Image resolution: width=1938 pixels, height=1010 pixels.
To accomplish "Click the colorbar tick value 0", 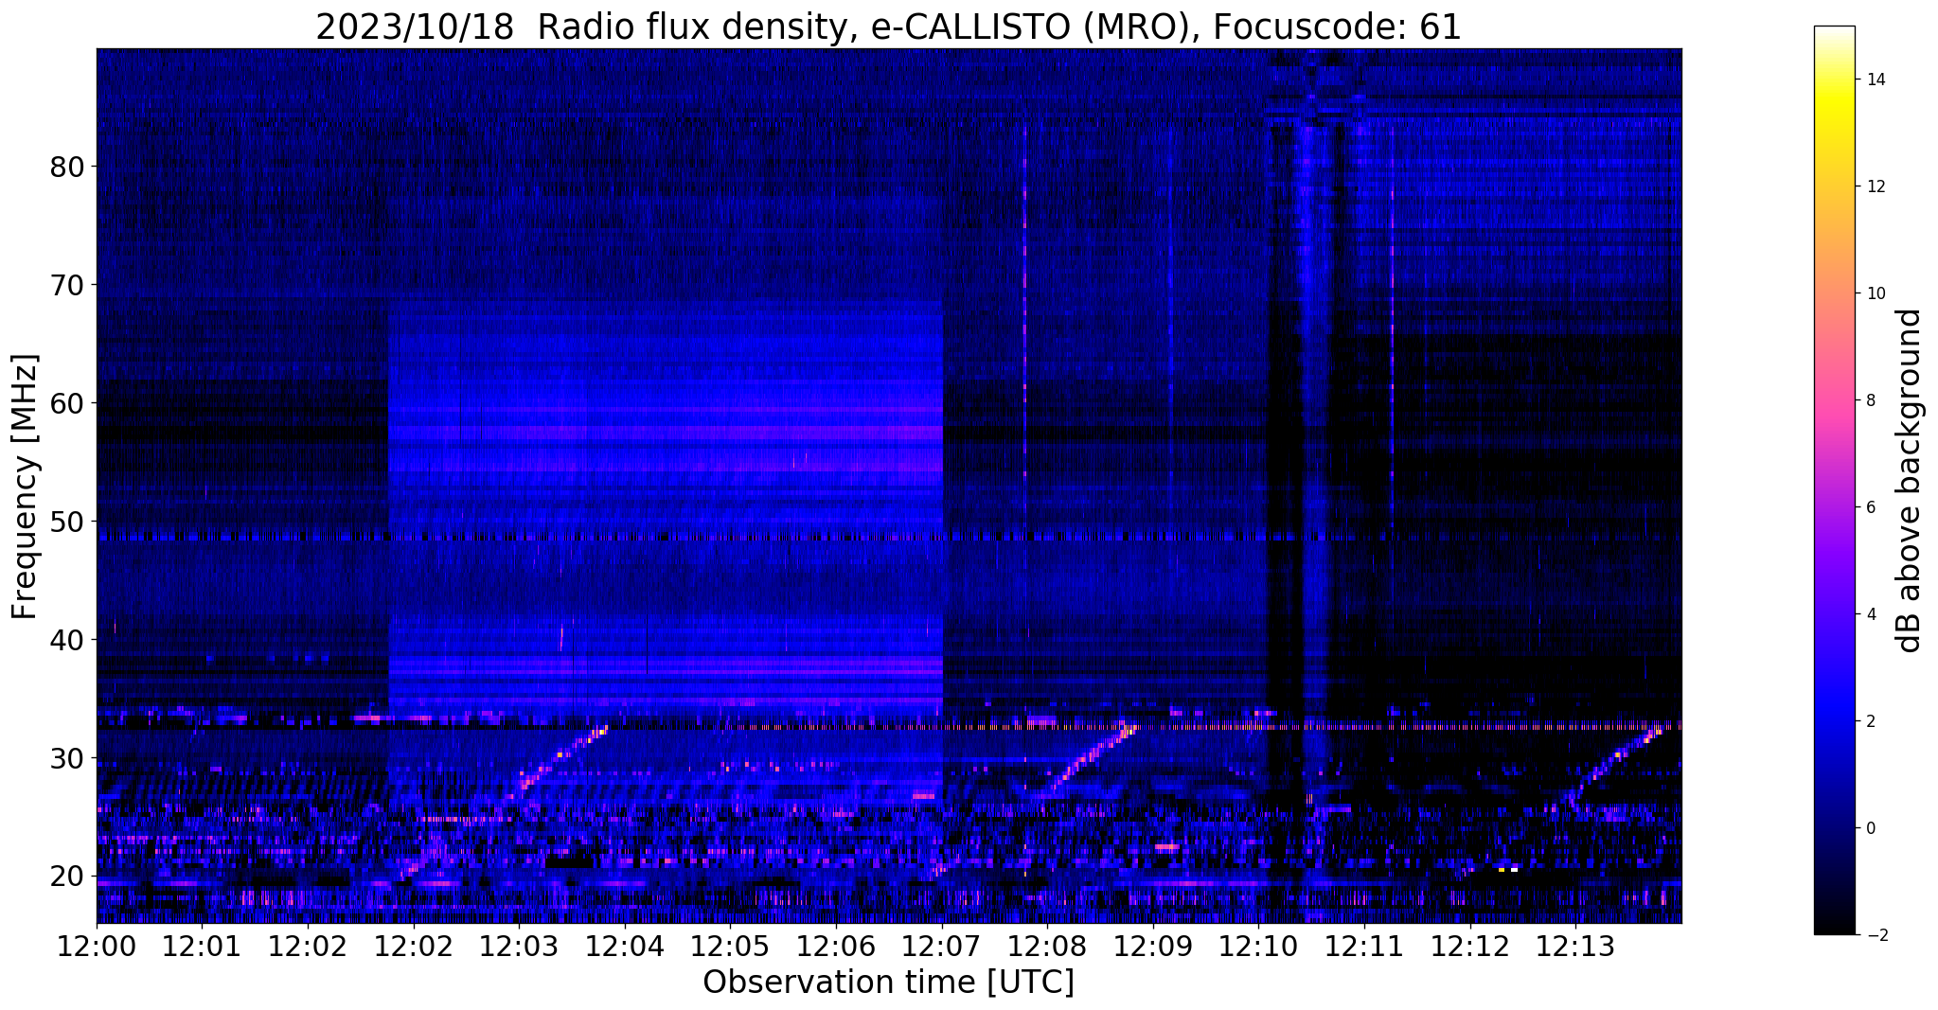I will (1870, 828).
